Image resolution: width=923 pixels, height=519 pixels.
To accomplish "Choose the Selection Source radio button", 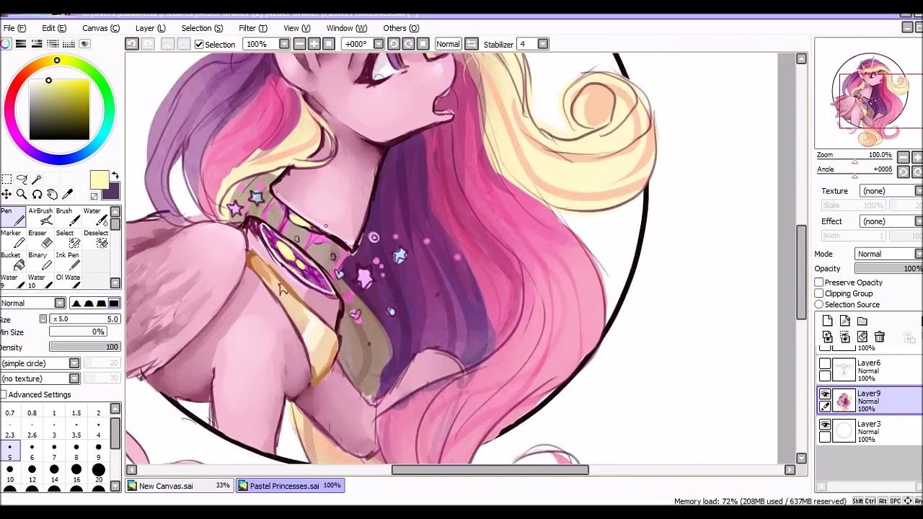I will [x=819, y=305].
